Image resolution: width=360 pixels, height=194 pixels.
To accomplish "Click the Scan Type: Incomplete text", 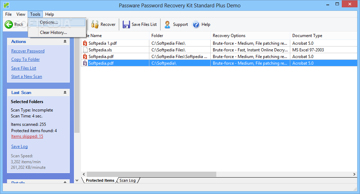I will (32, 110).
